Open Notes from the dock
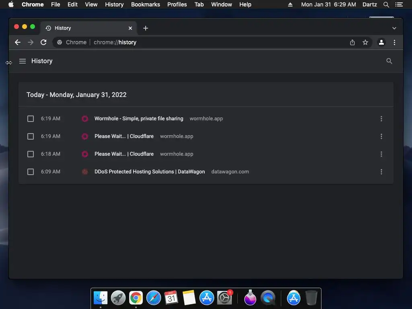 click(189, 298)
